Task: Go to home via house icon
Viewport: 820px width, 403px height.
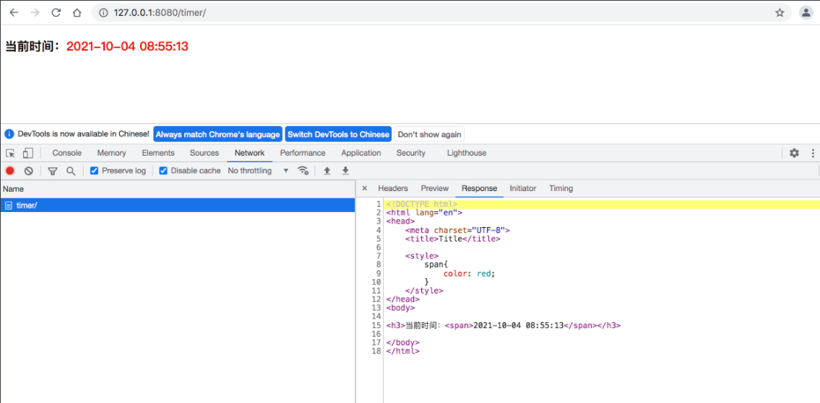Action: coord(77,13)
